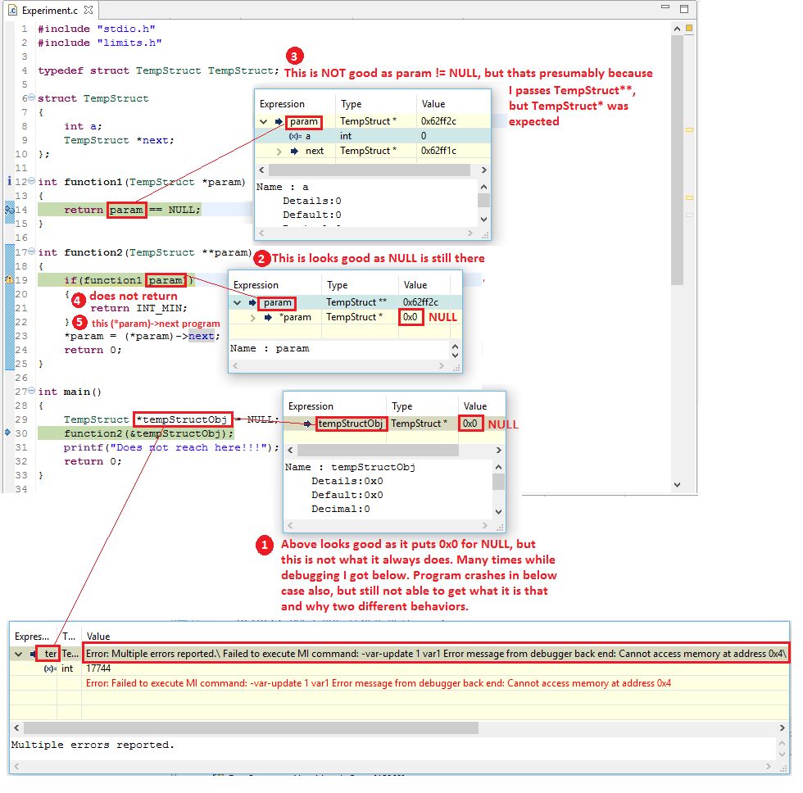The image size is (803, 793).
Task: Click the code 'function2(&tempStructObj);' on line 30
Action: [x=148, y=433]
